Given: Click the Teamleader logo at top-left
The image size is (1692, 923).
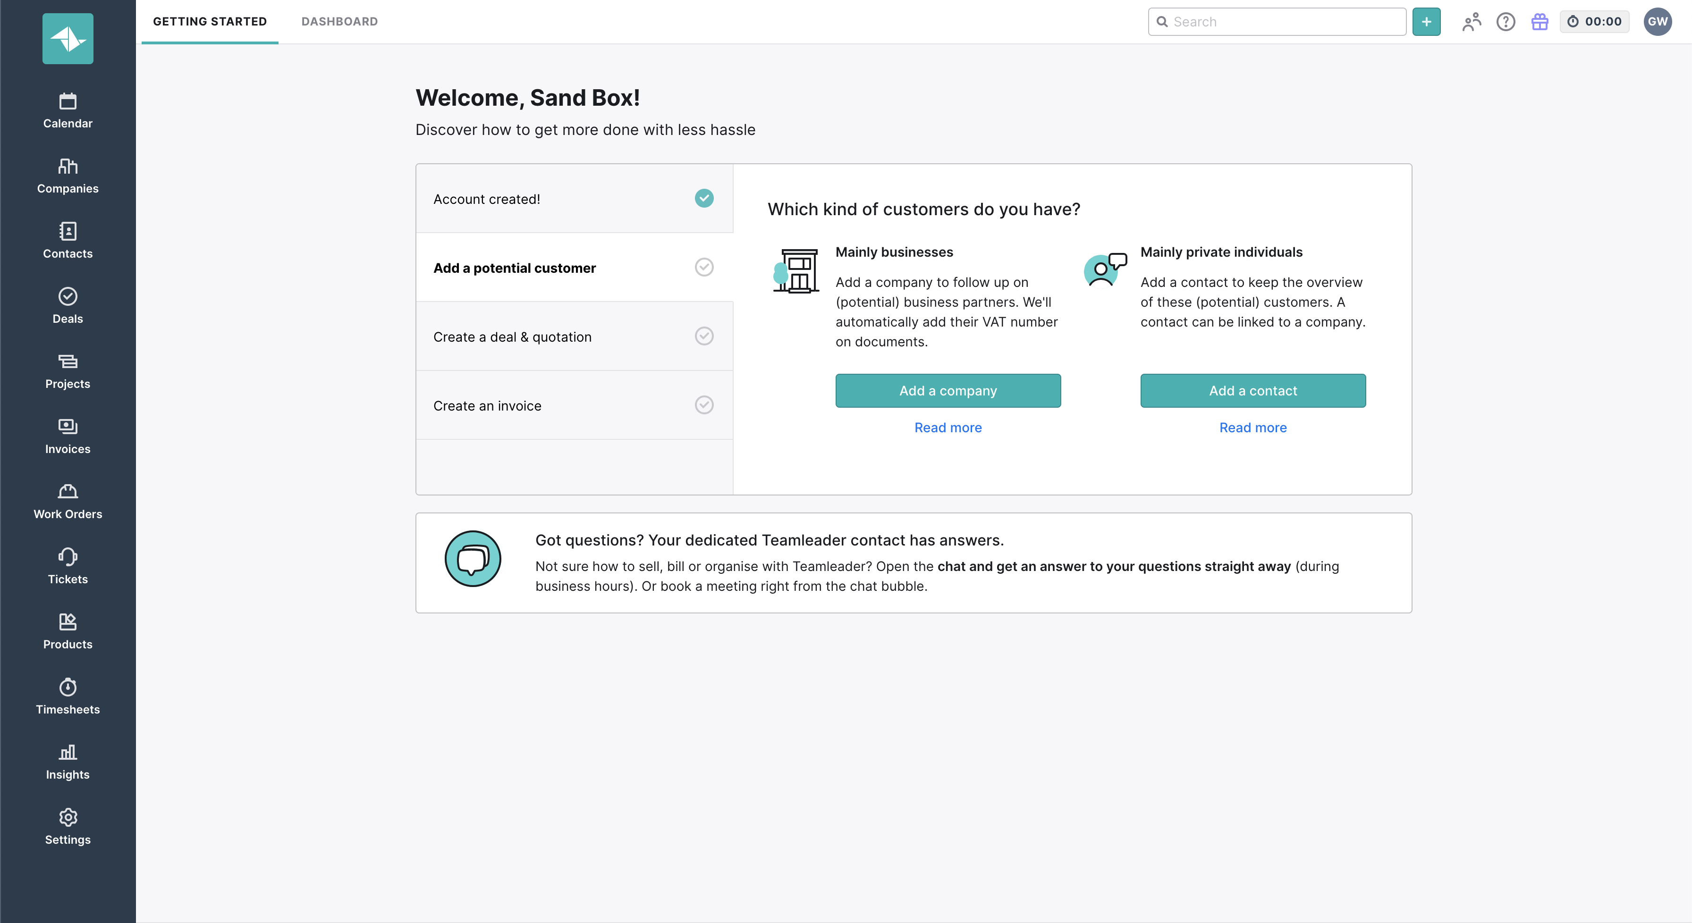Looking at the screenshot, I should [x=68, y=39].
